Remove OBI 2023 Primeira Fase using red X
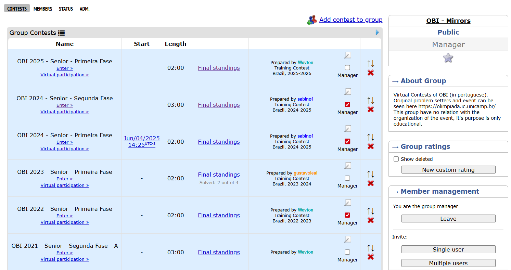511x270 pixels. tap(371, 183)
